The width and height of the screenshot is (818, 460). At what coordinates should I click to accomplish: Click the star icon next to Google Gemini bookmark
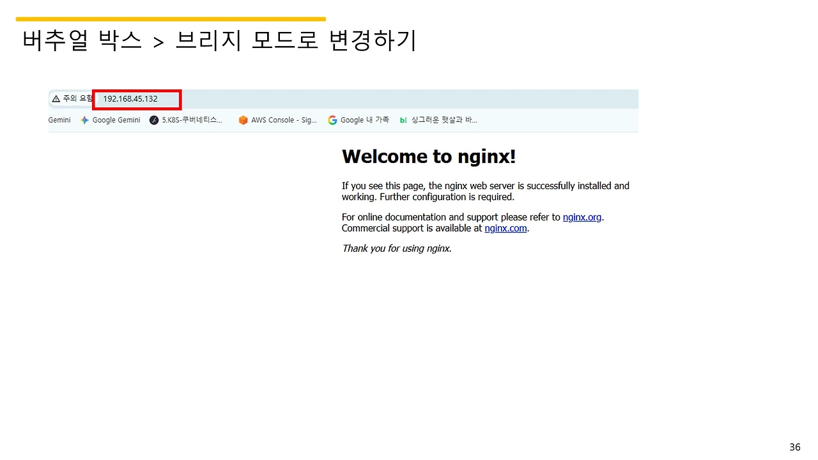(x=84, y=120)
